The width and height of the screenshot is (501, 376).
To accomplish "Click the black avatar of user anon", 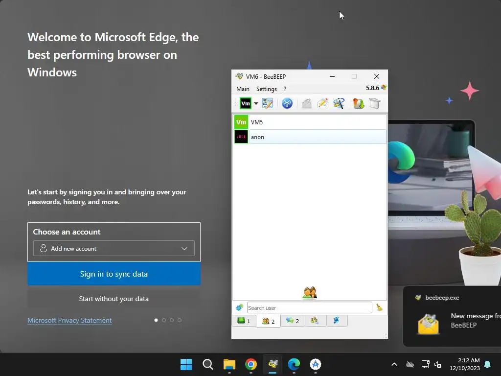I will coord(241,137).
